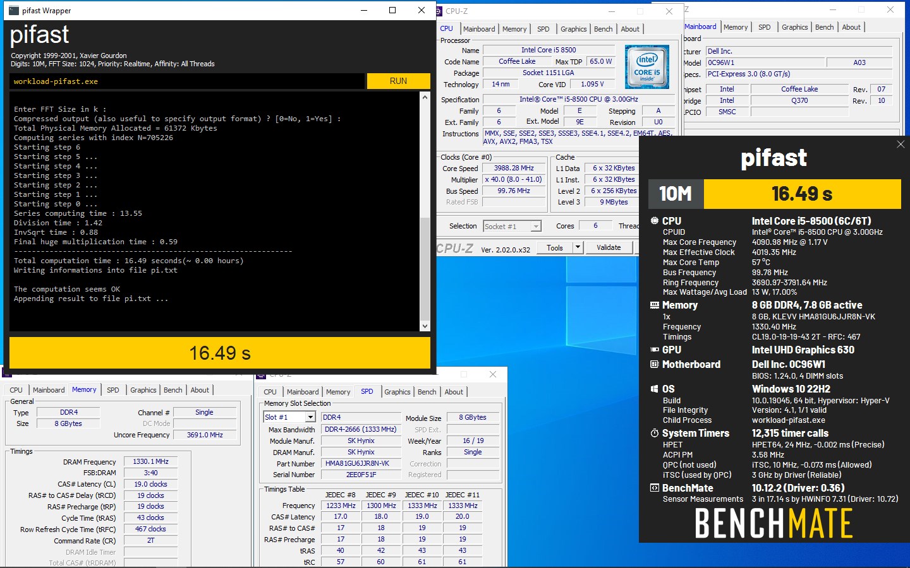
Task: Open Graphics tab in CPU-Z processor window
Action: [573, 29]
